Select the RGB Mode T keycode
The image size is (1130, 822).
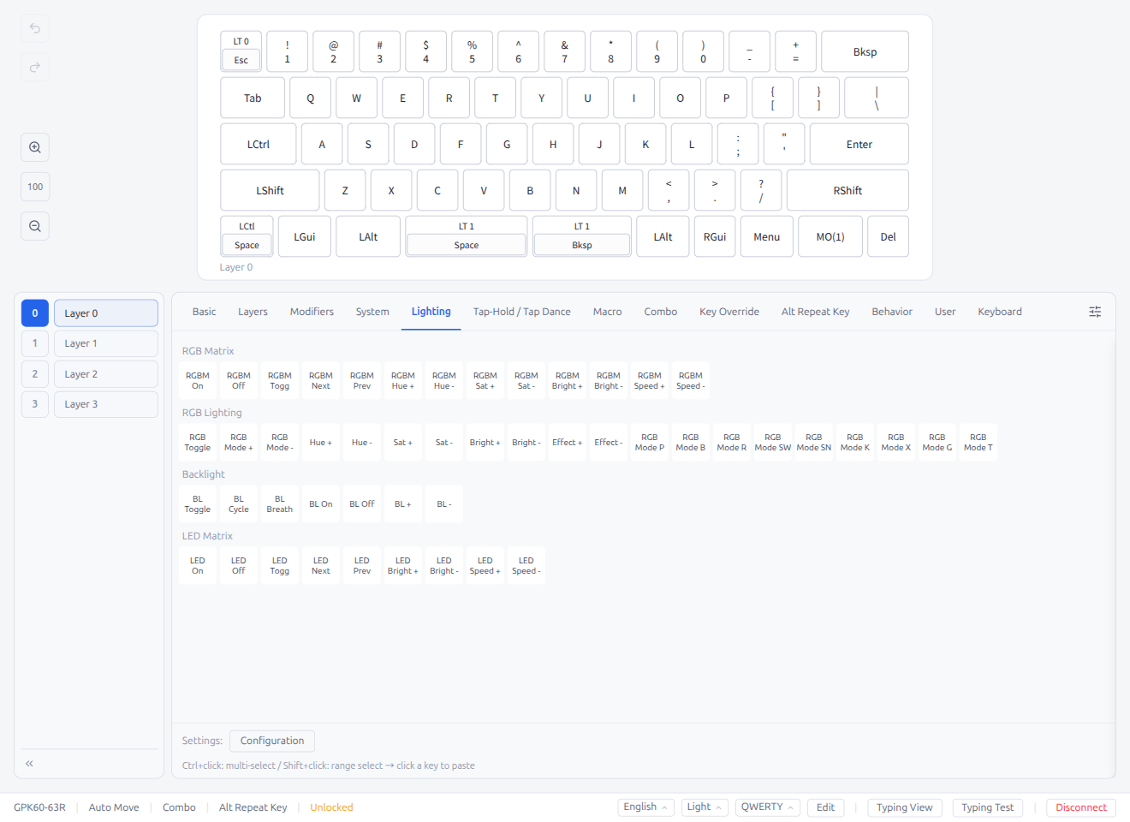pos(978,443)
